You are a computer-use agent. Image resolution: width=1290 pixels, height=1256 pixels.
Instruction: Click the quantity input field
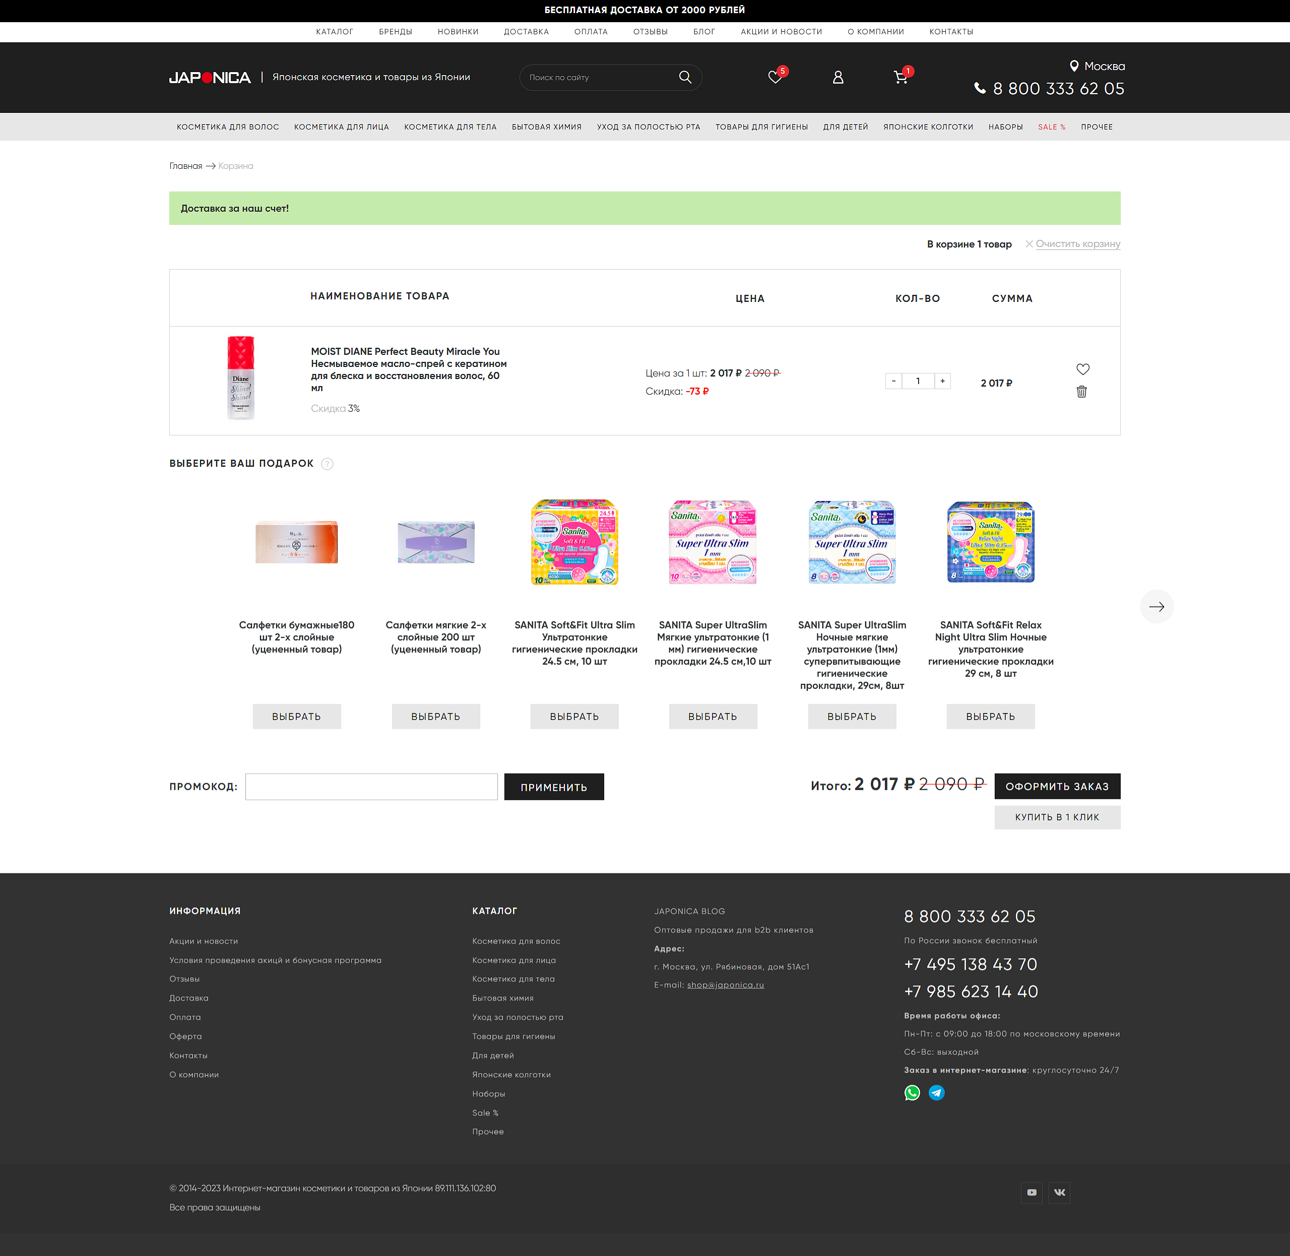point(918,381)
